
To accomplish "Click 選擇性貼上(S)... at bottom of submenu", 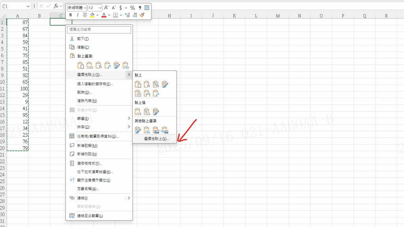I will (x=156, y=139).
